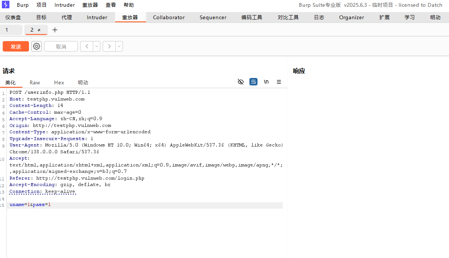Send the request with 发送 button
This screenshot has height=258, width=449.
(16, 46)
